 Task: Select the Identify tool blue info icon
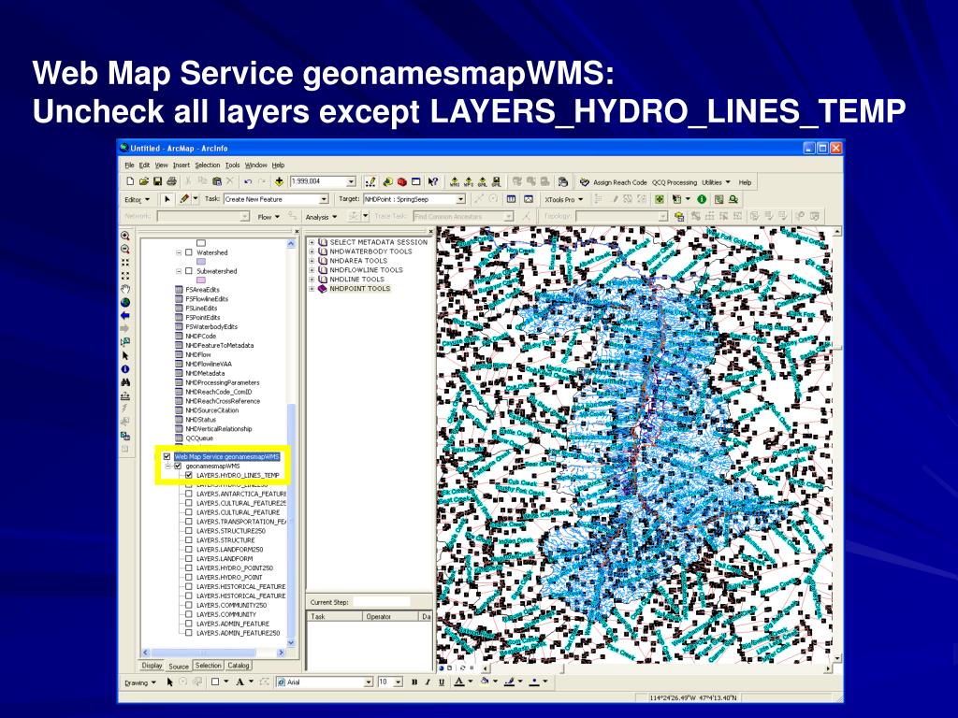pyautogui.click(x=125, y=368)
